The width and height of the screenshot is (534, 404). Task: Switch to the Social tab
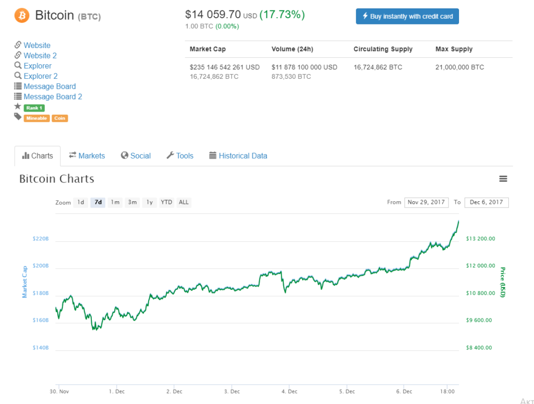coord(136,155)
